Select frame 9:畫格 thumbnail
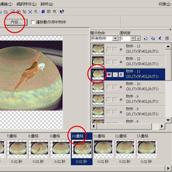This screenshot has height=172, width=172. click(x=60, y=149)
